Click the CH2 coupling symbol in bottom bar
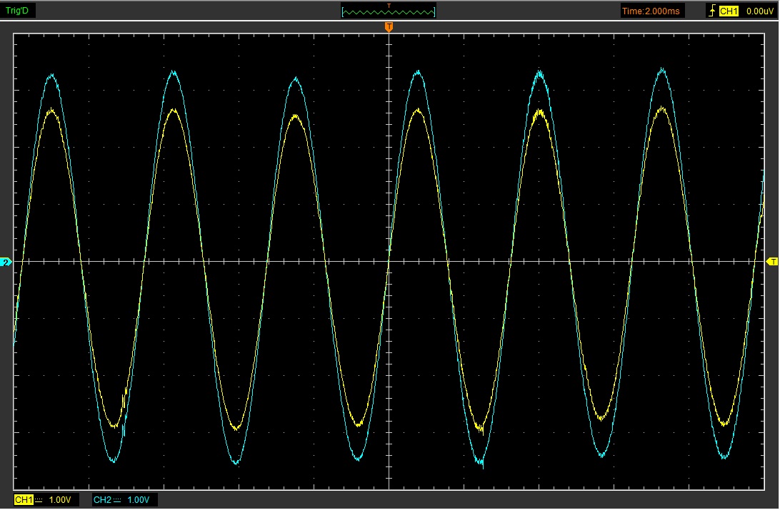 click(117, 500)
